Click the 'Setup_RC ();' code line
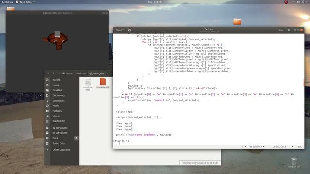 [x=122, y=141]
